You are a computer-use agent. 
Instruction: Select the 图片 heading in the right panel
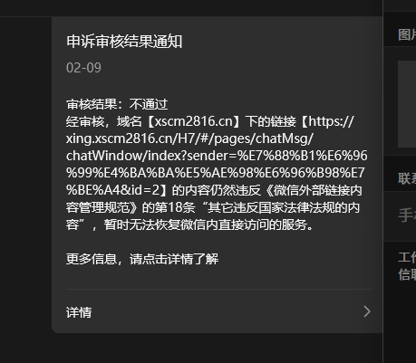pos(407,34)
